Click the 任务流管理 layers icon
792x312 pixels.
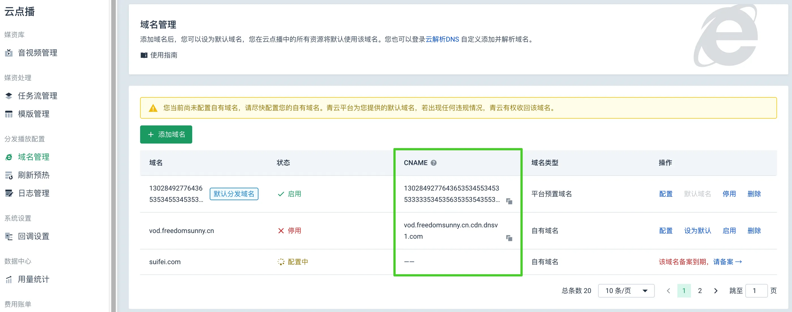(x=8, y=96)
